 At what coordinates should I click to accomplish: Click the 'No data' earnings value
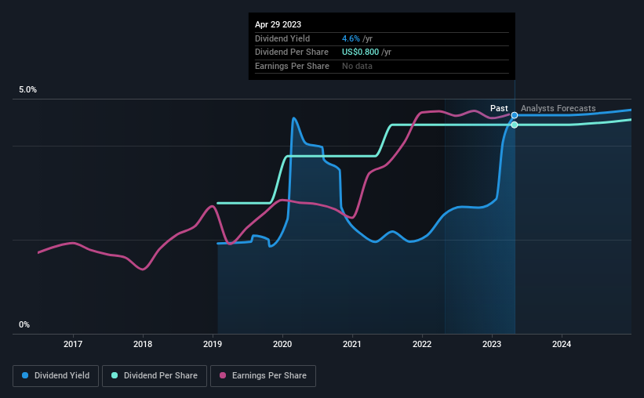(x=357, y=66)
